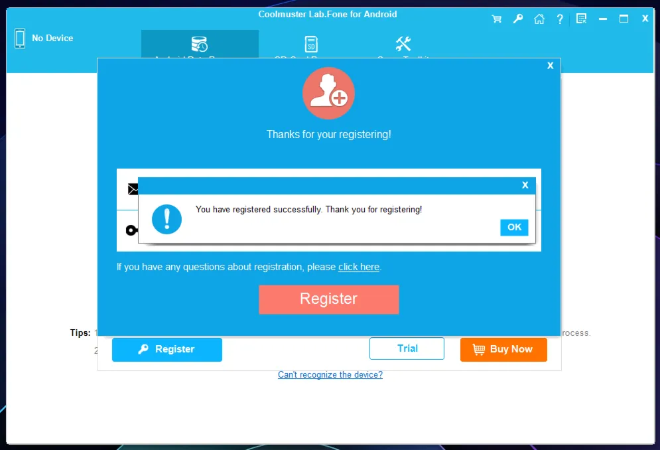
Task: Close the registered successfully message box
Action: point(525,185)
